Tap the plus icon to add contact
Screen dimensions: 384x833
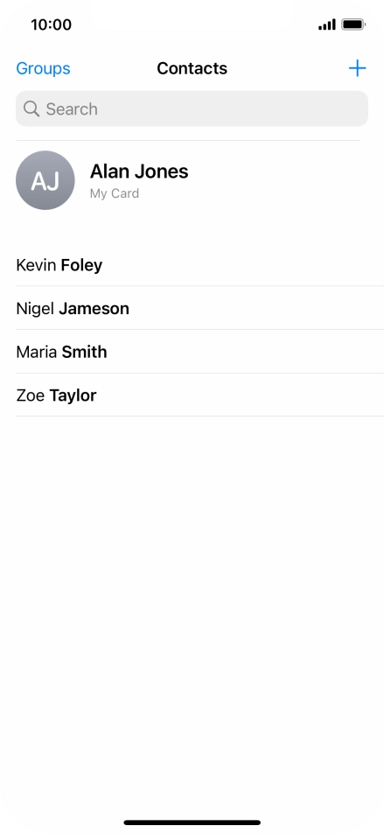point(357,68)
